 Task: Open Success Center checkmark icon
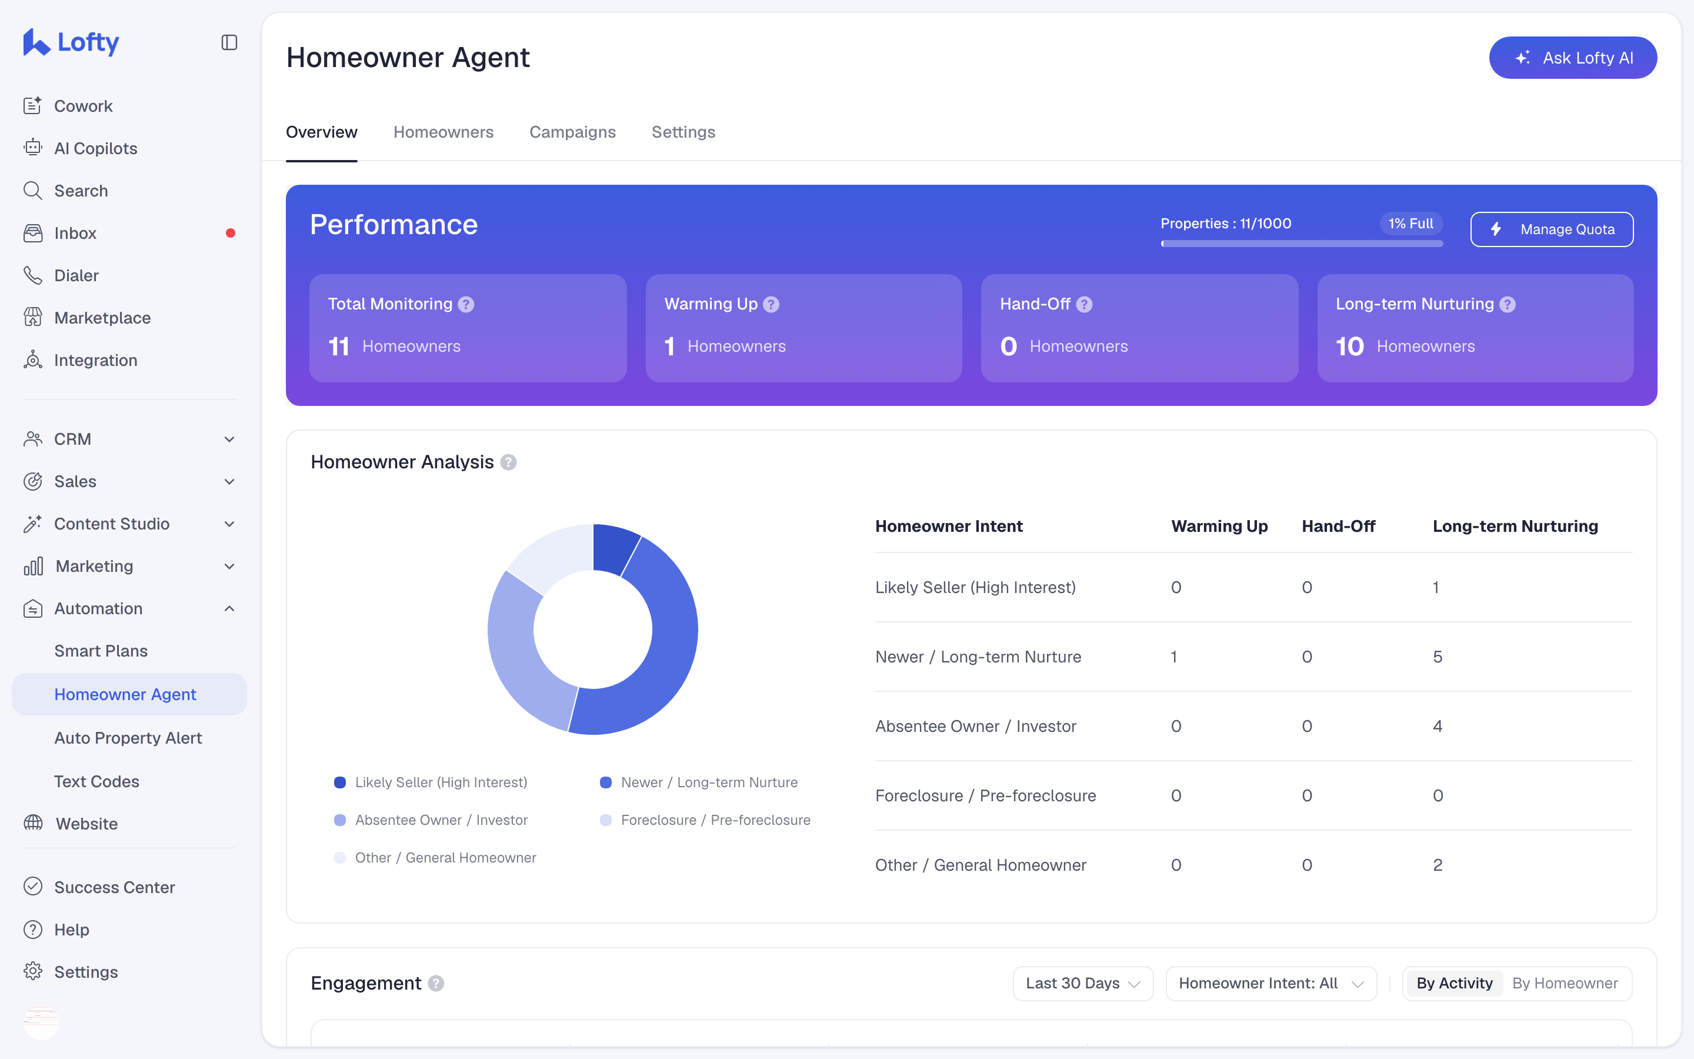coord(33,887)
